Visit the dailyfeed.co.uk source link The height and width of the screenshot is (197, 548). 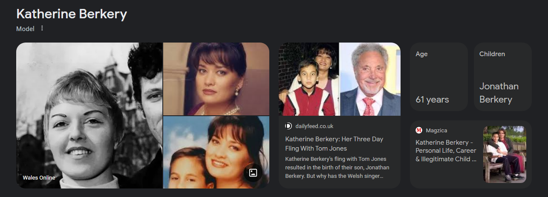(314, 126)
